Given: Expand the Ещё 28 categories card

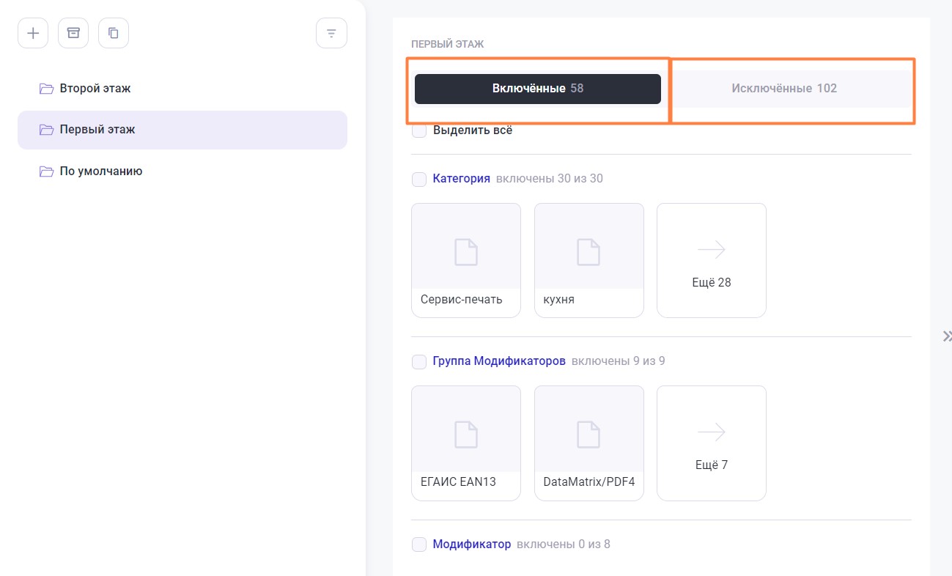Looking at the screenshot, I should tap(711, 260).
